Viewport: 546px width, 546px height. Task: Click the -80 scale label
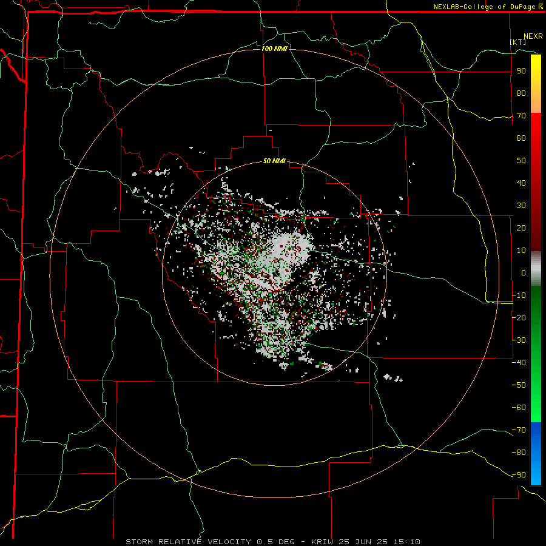[x=519, y=453]
